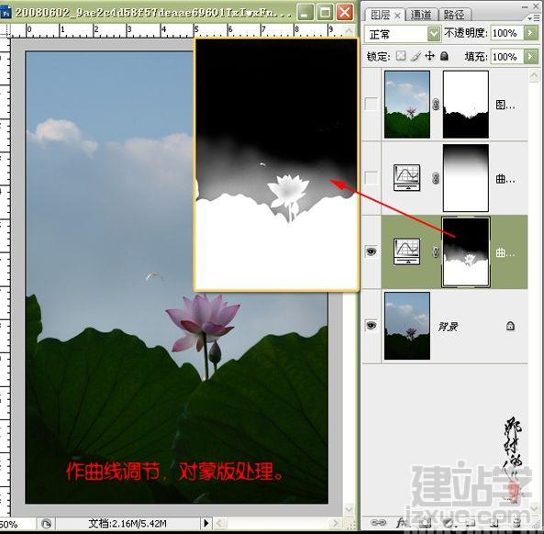Open the layer style fx menu

point(402,522)
